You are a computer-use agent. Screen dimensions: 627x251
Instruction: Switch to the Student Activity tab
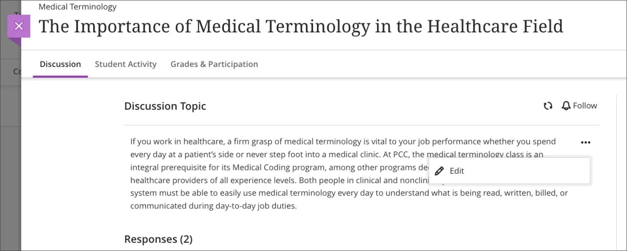(125, 64)
